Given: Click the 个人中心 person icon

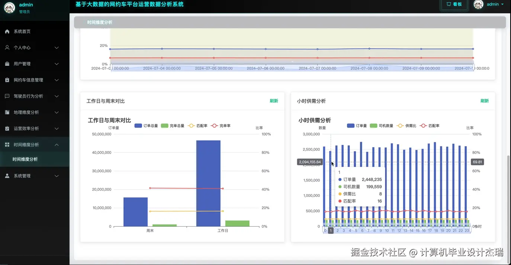Looking at the screenshot, I should click(7, 48).
